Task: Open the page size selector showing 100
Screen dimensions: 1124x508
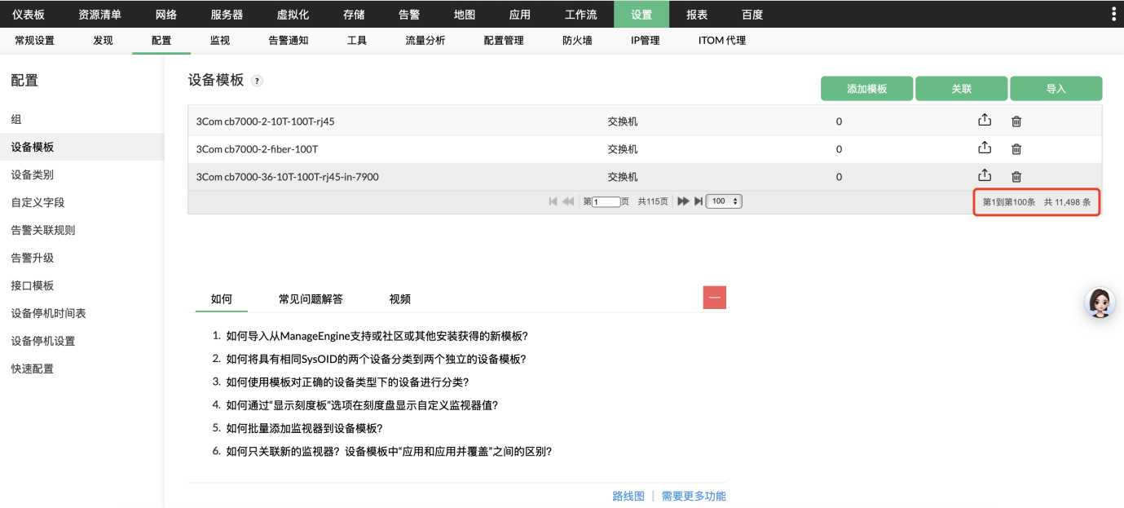Action: 722,201
